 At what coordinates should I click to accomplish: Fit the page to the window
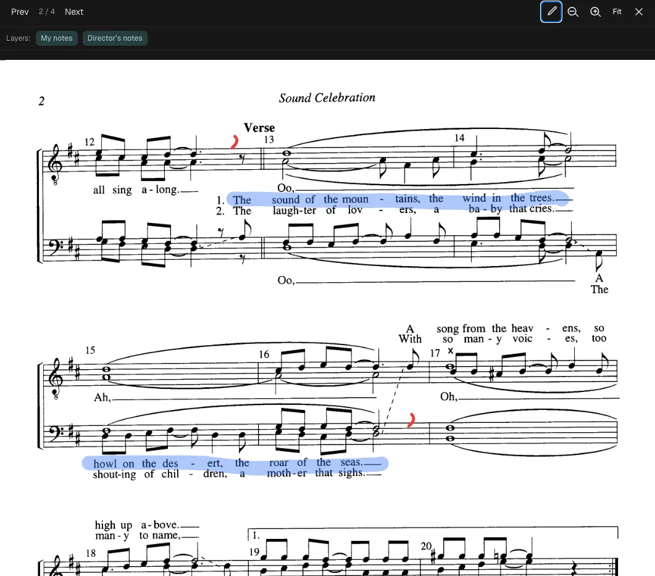tap(617, 12)
